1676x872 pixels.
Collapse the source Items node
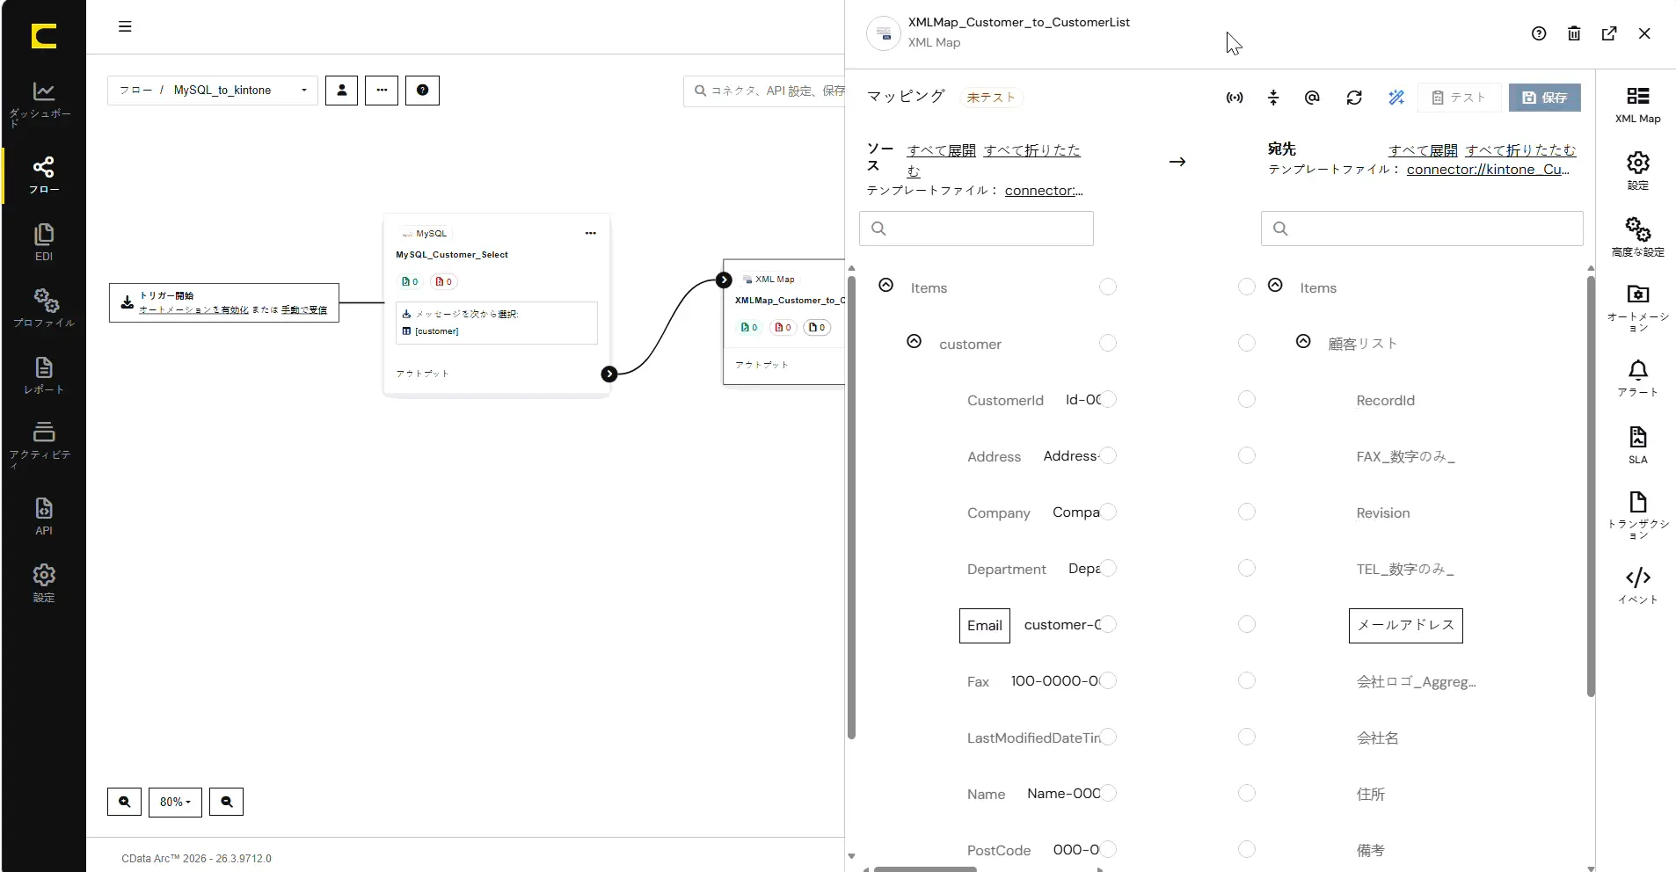(886, 286)
